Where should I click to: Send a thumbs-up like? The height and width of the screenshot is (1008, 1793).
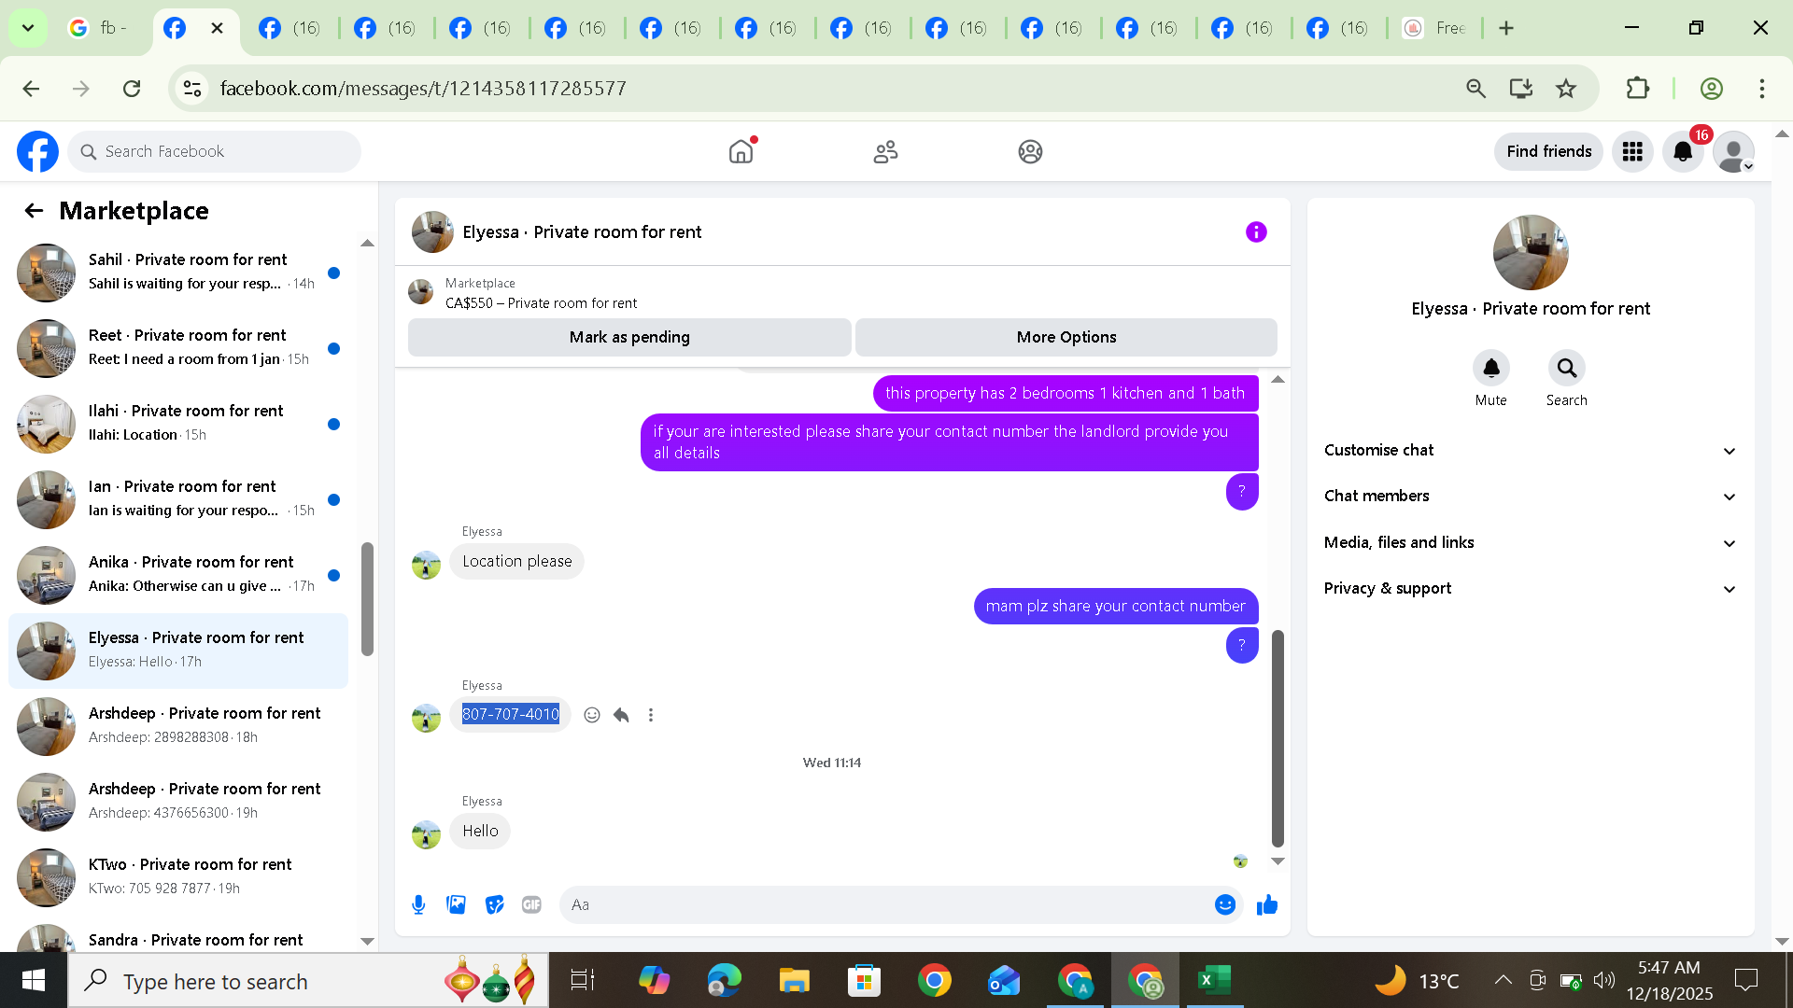pyautogui.click(x=1267, y=904)
